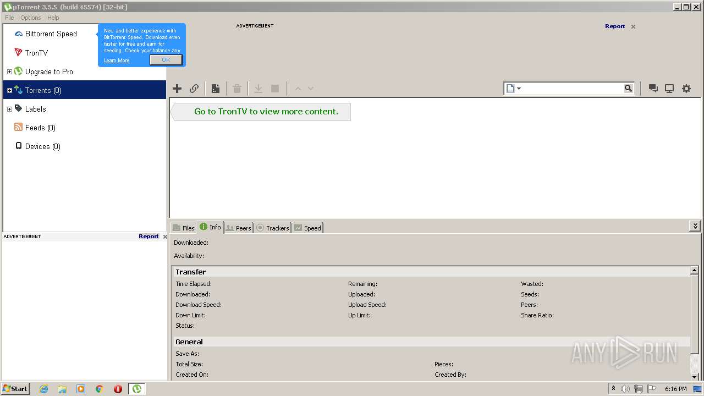Click the Create New Torrent icon
The height and width of the screenshot is (396, 704).
[x=216, y=89]
